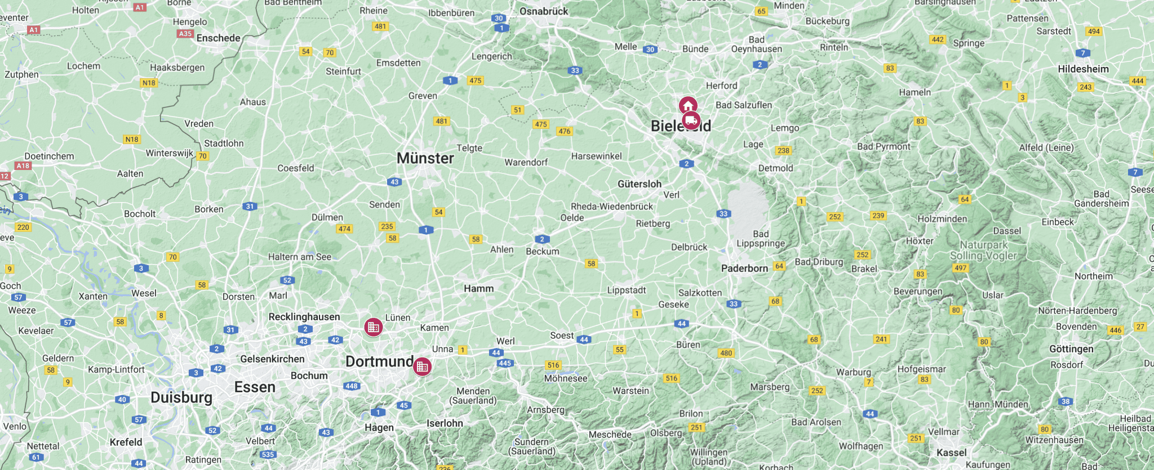Image resolution: width=1154 pixels, height=470 pixels.
Task: Click the Gütersloh town label
Action: tap(640, 184)
